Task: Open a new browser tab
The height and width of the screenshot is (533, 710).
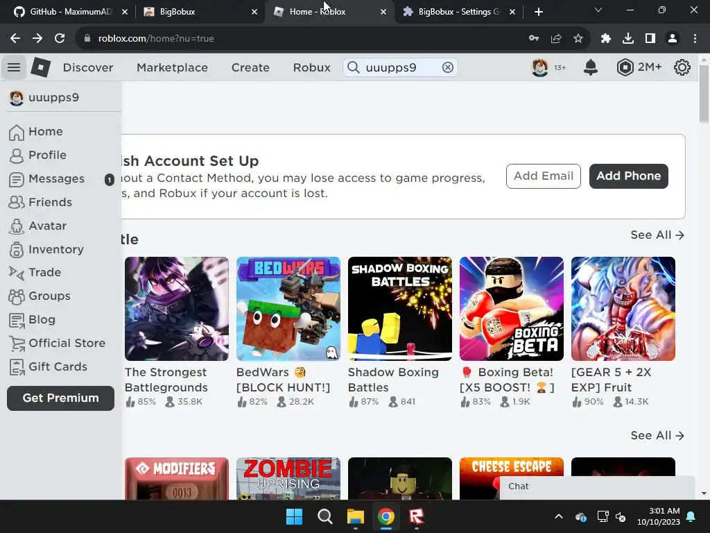Action: pos(538,12)
